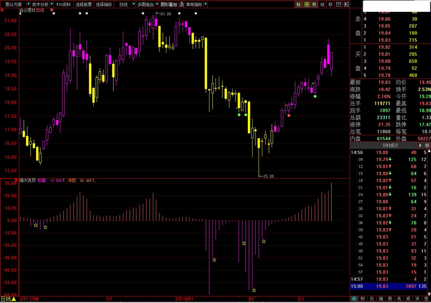Switch to the 讯 tab at the bottom right
Image resolution: width=431 pixels, height=303 pixels.
[x=399, y=299]
